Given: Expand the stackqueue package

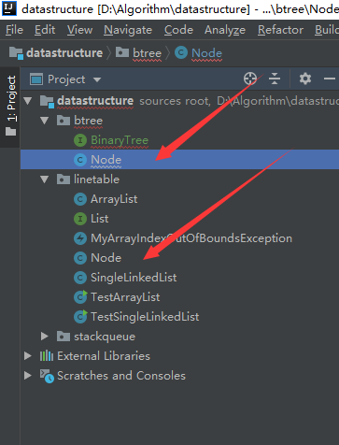Looking at the screenshot, I should [x=45, y=337].
